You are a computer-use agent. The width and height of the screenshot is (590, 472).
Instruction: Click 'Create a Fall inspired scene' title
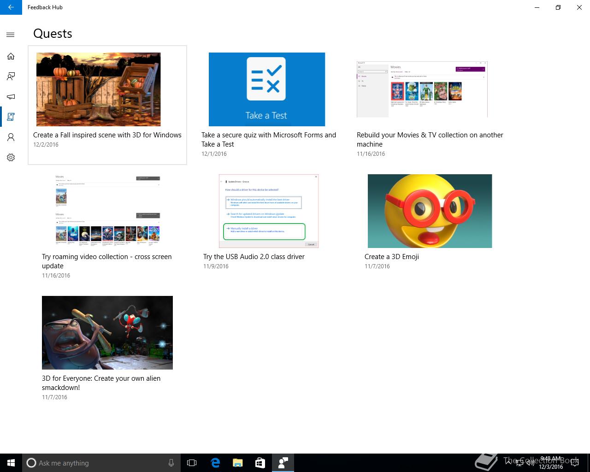(x=107, y=135)
